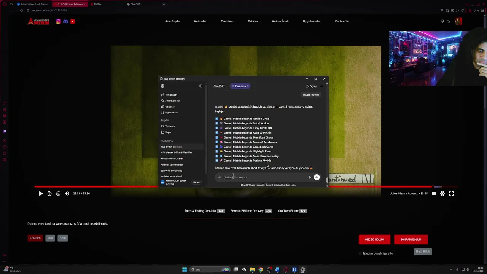Toggle Intro & Ending Oto Atla

tap(221, 211)
